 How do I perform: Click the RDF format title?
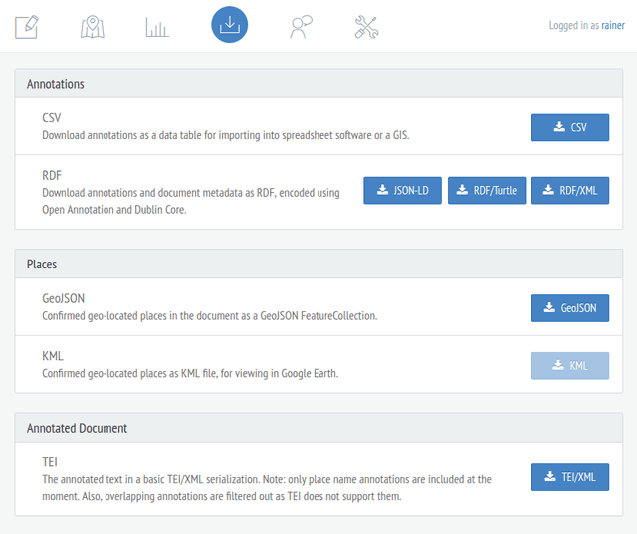pos(52,175)
